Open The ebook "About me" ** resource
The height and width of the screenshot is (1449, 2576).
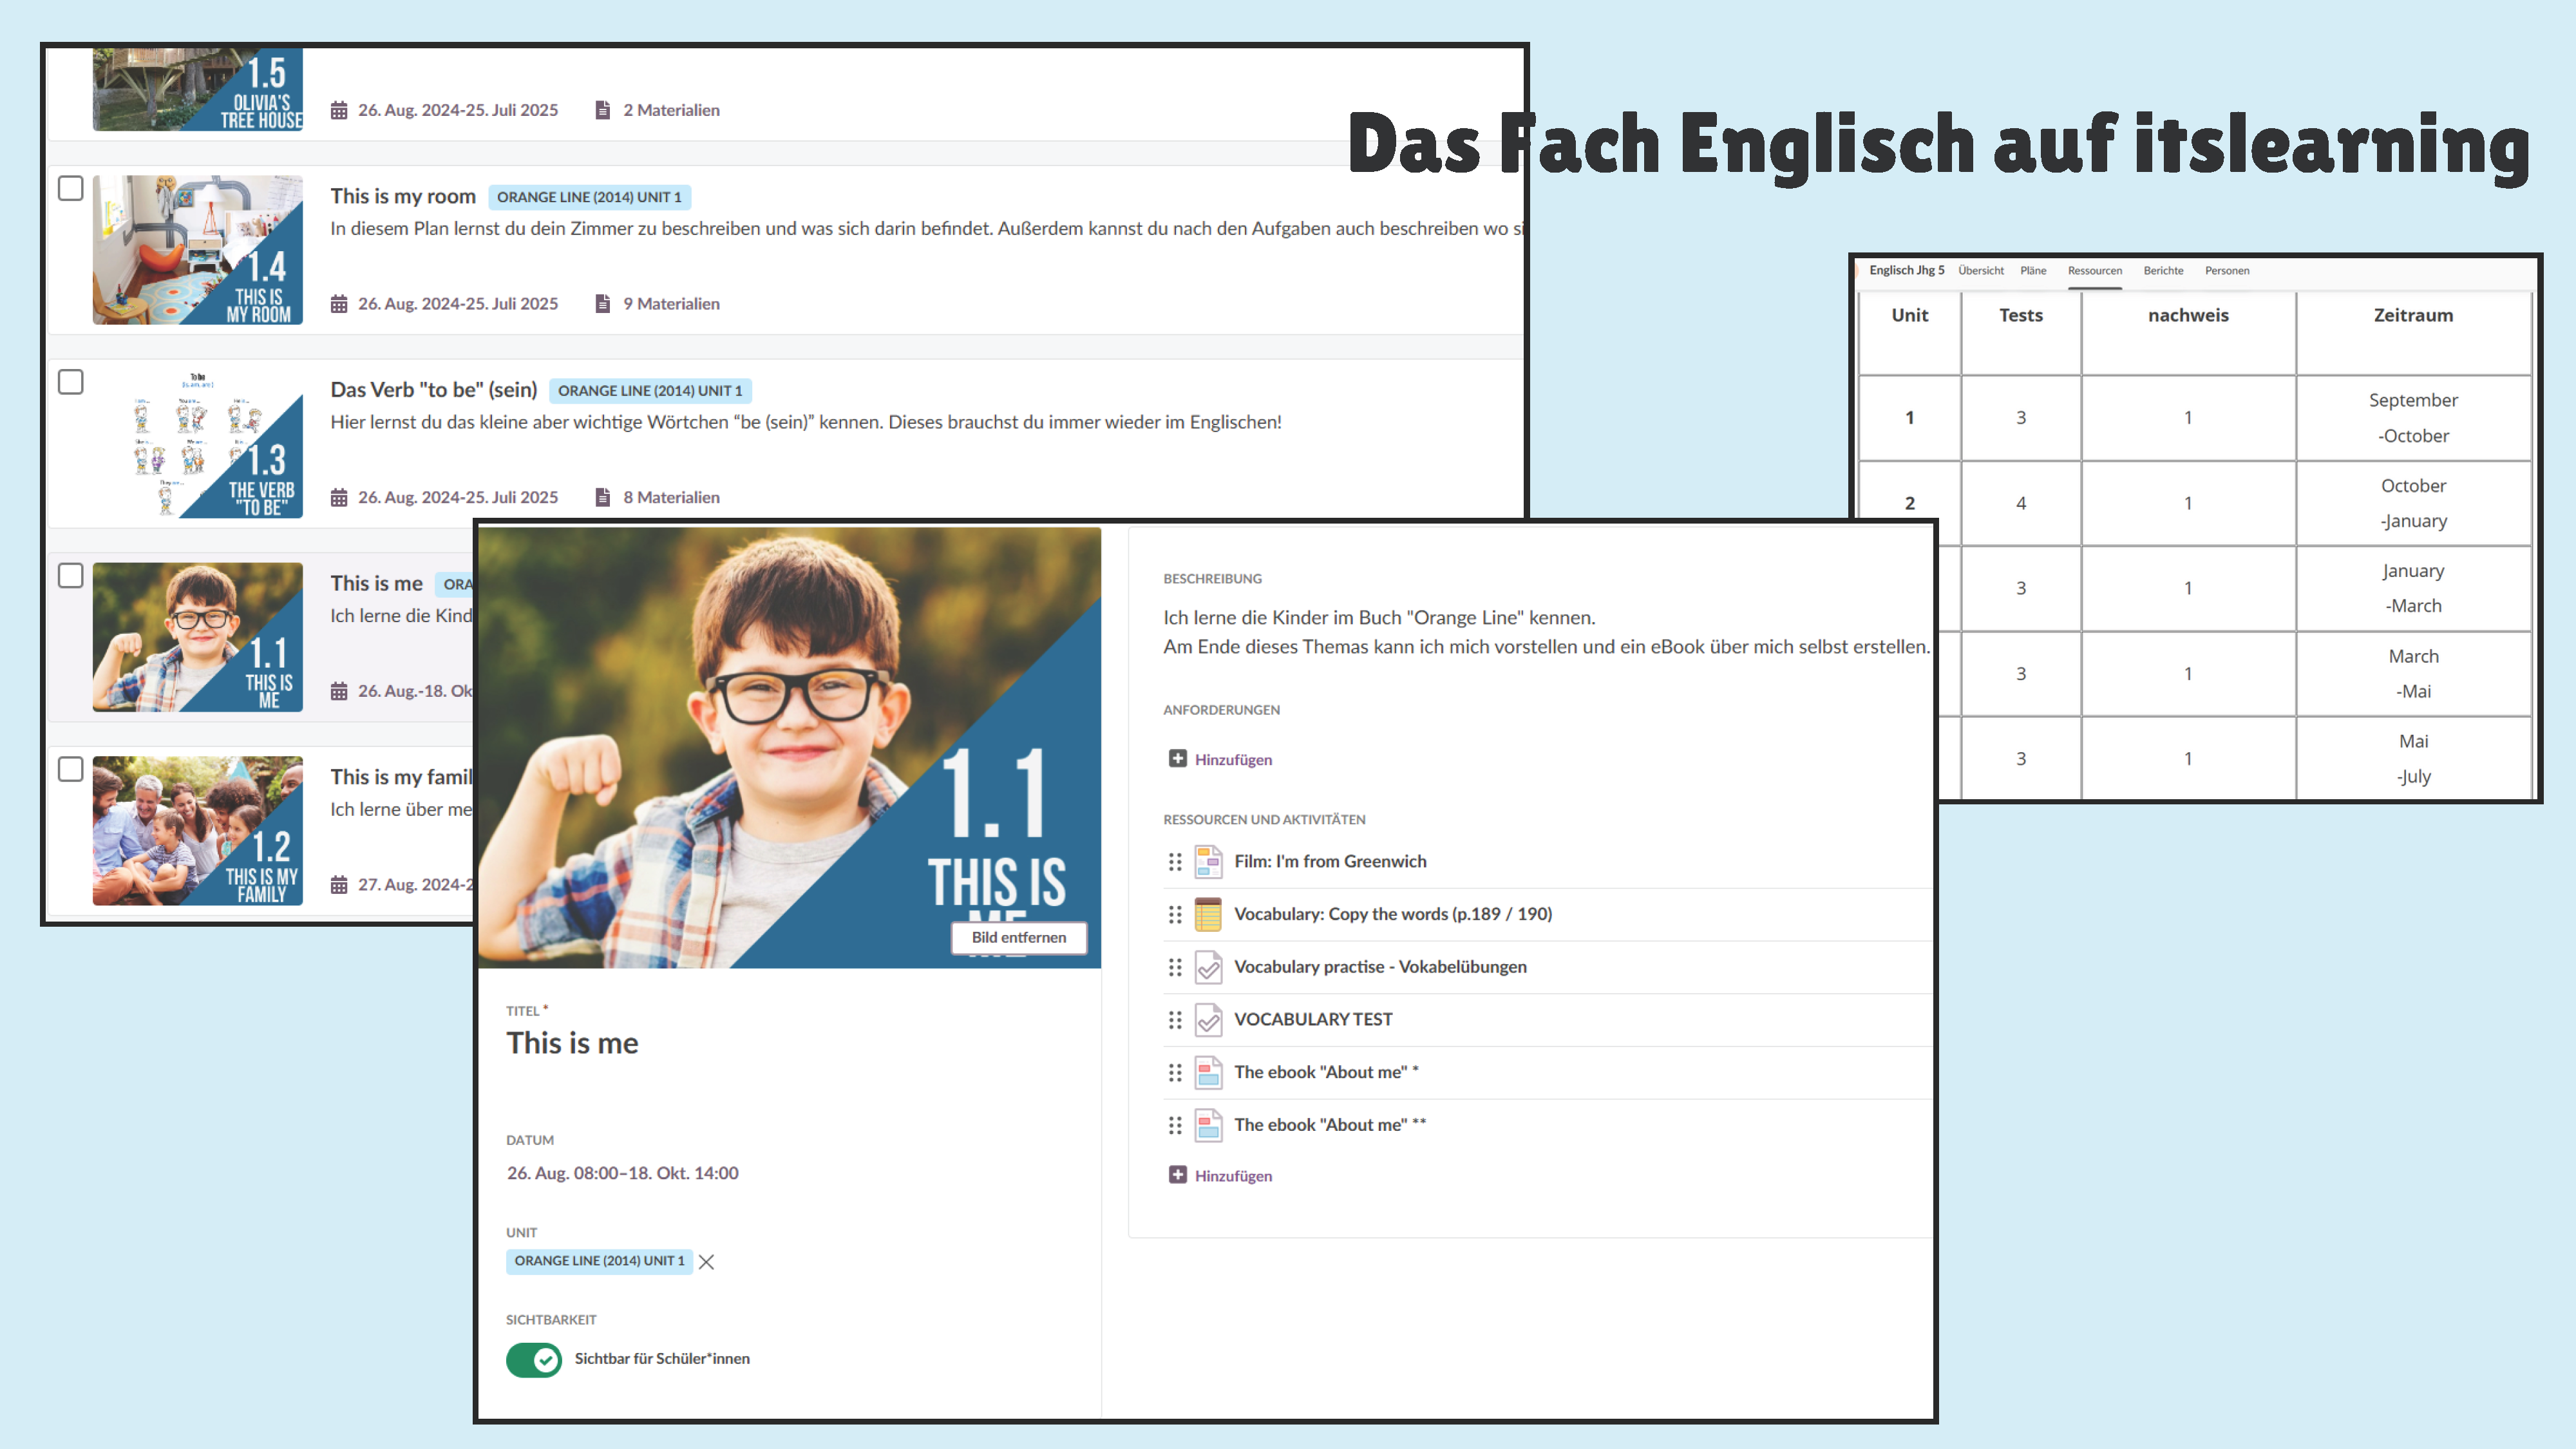(1330, 1126)
